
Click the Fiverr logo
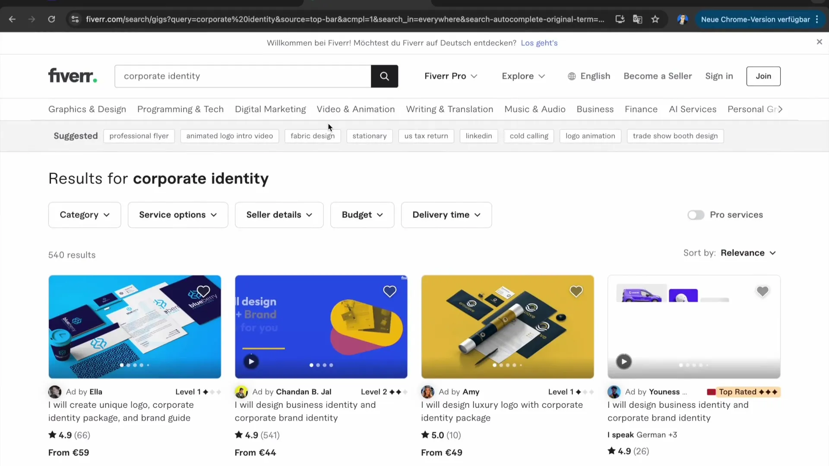pyautogui.click(x=73, y=76)
